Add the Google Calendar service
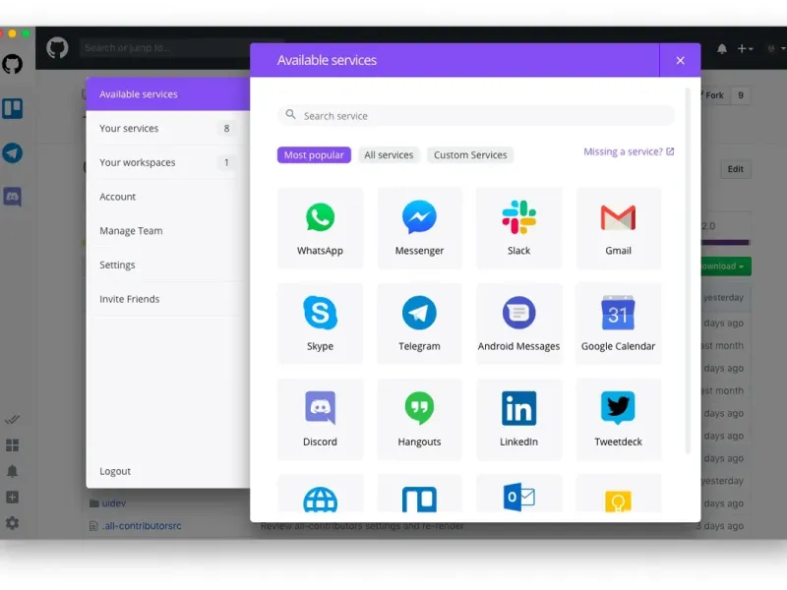Screen dimensions: 787x590 (618, 324)
